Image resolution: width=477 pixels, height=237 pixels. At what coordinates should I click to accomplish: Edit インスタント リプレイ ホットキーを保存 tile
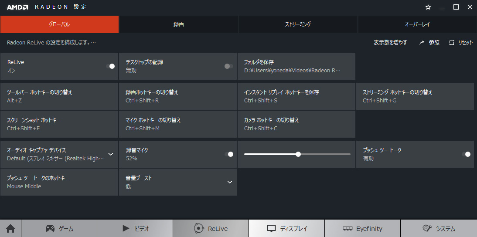(x=296, y=96)
